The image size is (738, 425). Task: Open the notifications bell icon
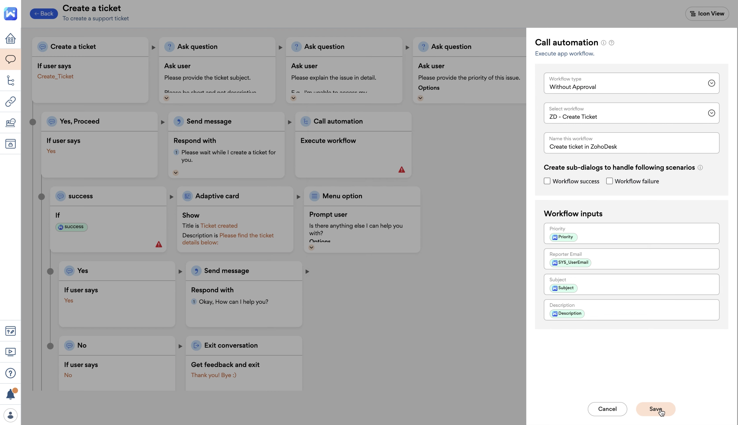point(11,394)
